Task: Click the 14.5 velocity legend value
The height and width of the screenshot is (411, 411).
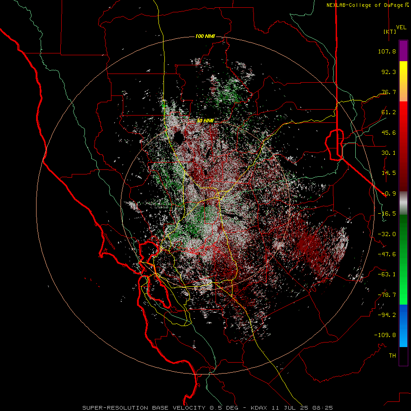Action: click(389, 173)
